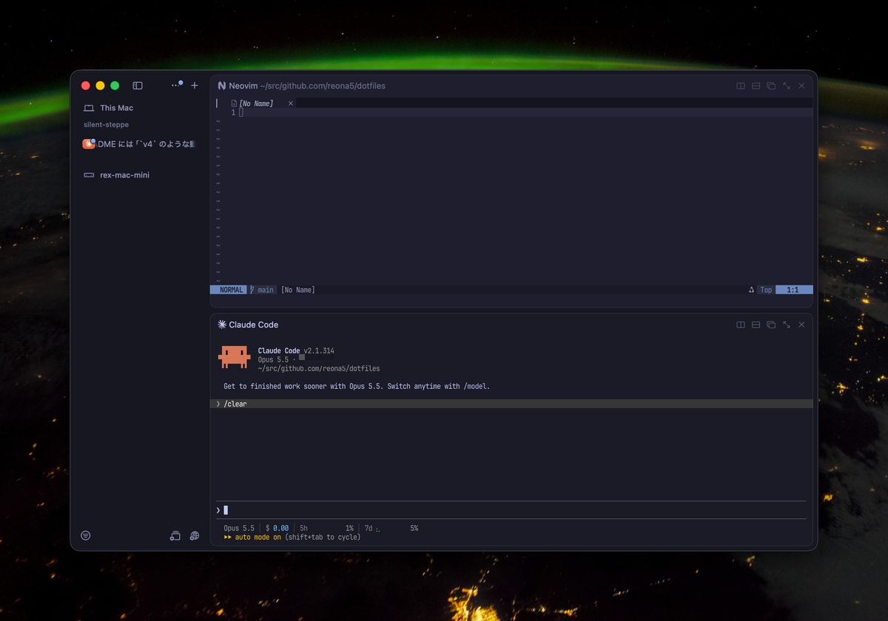888x621 pixels.
Task: Select the rex-mac-mini host entry
Action: 116,175
